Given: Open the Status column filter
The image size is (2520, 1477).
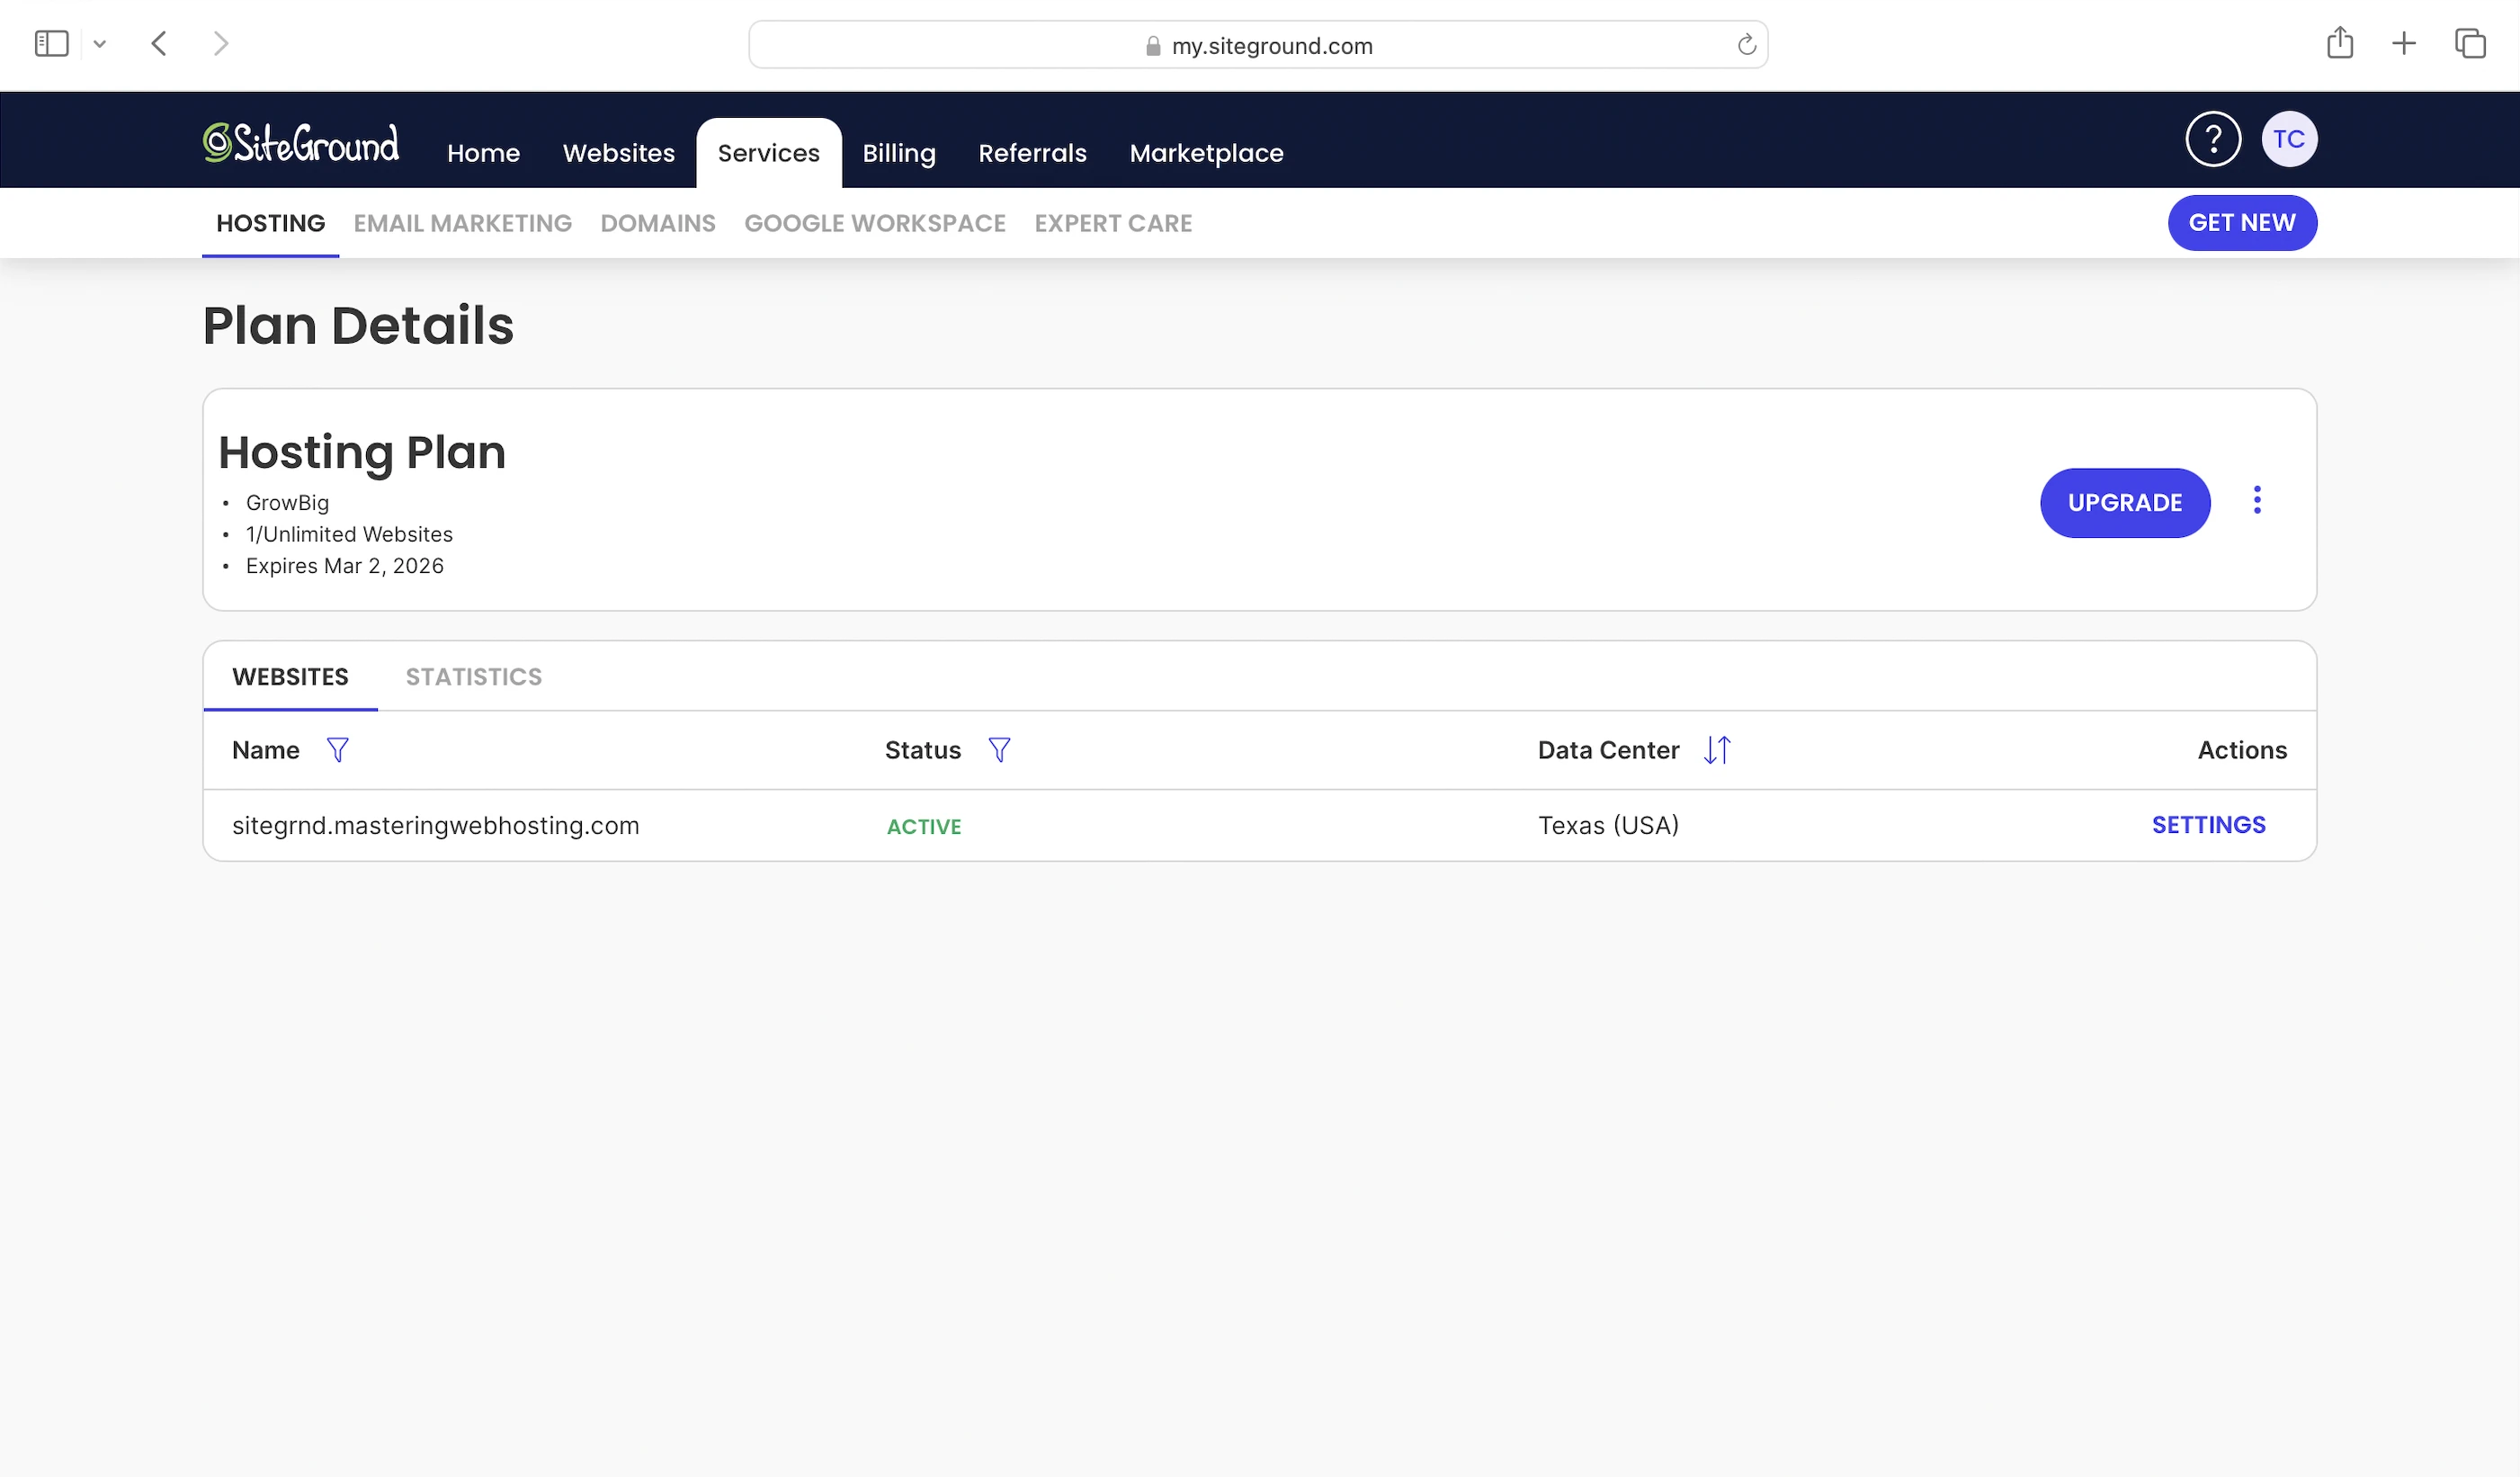Looking at the screenshot, I should [998, 750].
